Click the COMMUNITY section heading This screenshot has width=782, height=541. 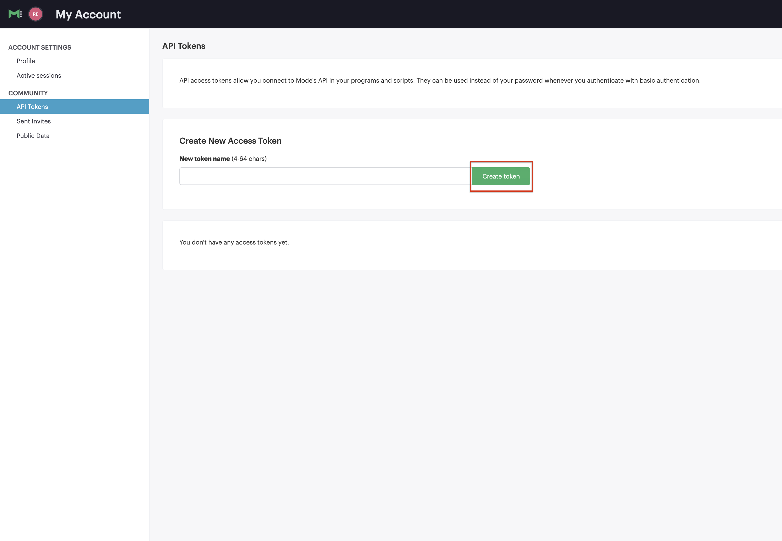[28, 93]
